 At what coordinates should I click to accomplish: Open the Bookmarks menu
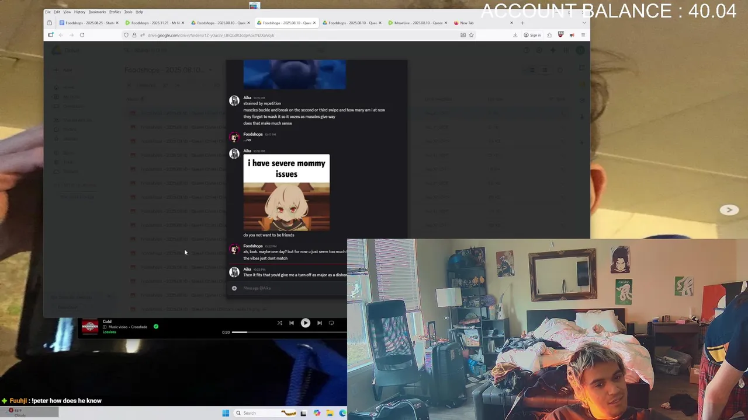point(97,12)
